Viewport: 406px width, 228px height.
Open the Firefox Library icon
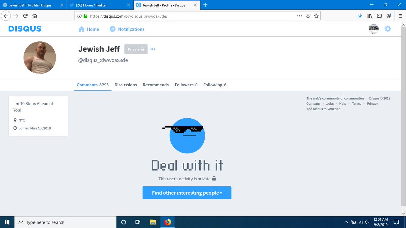(x=370, y=16)
